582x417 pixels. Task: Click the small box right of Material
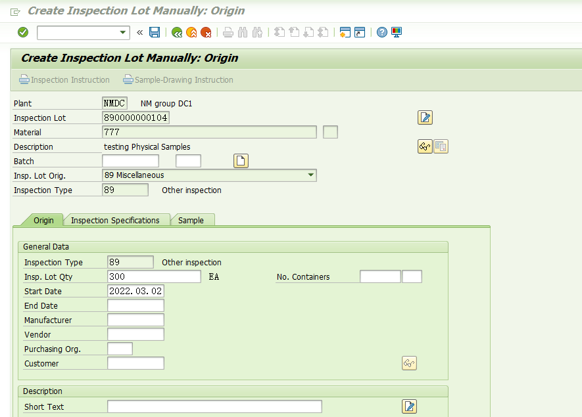tap(330, 132)
